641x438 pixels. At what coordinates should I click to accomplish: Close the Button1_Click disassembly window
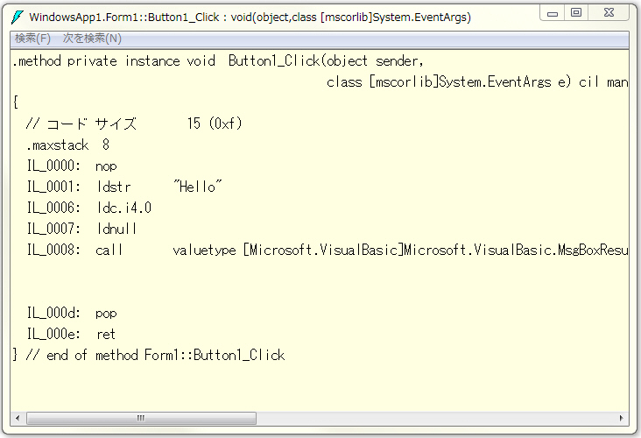[609, 13]
